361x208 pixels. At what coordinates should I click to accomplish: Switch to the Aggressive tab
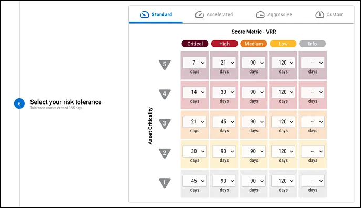(x=274, y=15)
